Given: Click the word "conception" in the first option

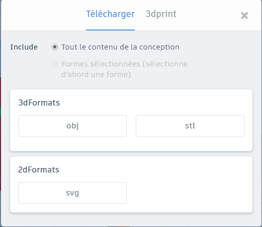Looking at the screenshot, I should tap(159, 47).
